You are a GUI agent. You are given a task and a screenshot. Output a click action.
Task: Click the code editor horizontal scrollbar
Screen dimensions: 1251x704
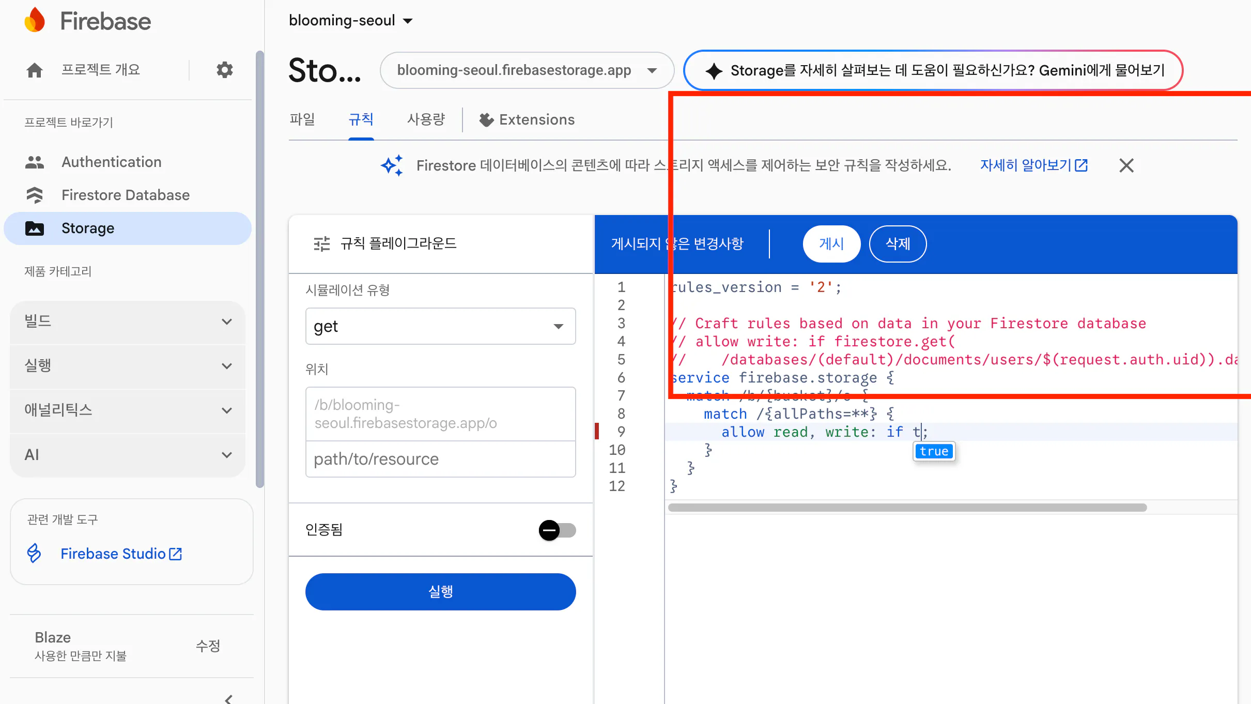(x=907, y=508)
